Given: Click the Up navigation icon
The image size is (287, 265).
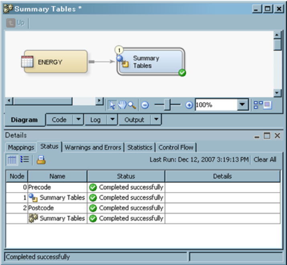Looking at the screenshot, I should tap(10, 23).
